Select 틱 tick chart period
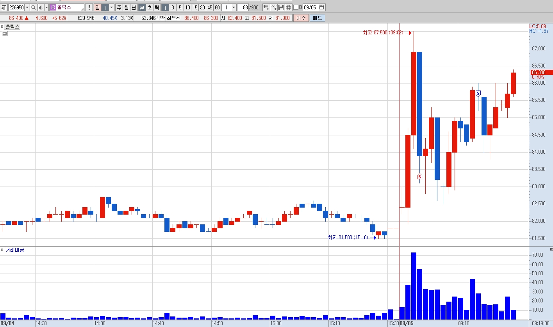 (x=157, y=7)
